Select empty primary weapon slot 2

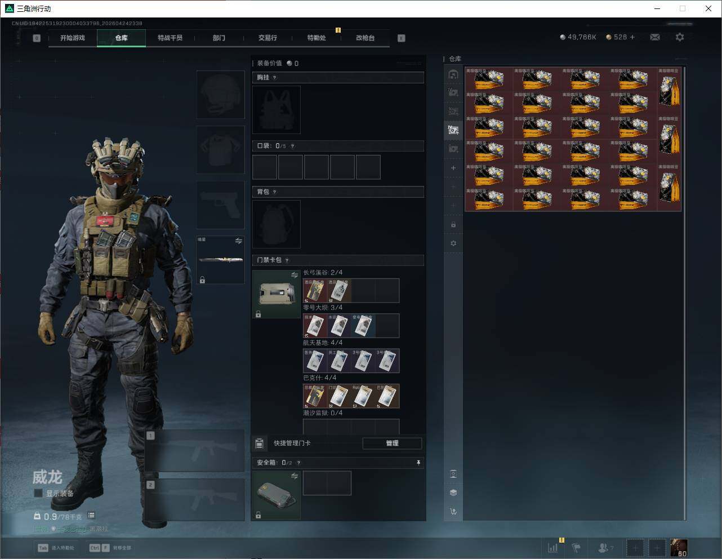pos(195,500)
